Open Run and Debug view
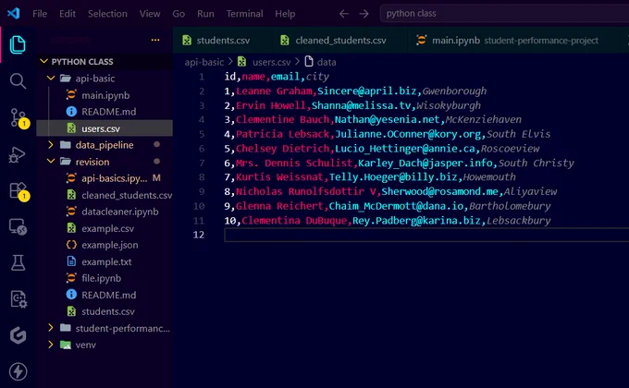 tap(18, 154)
